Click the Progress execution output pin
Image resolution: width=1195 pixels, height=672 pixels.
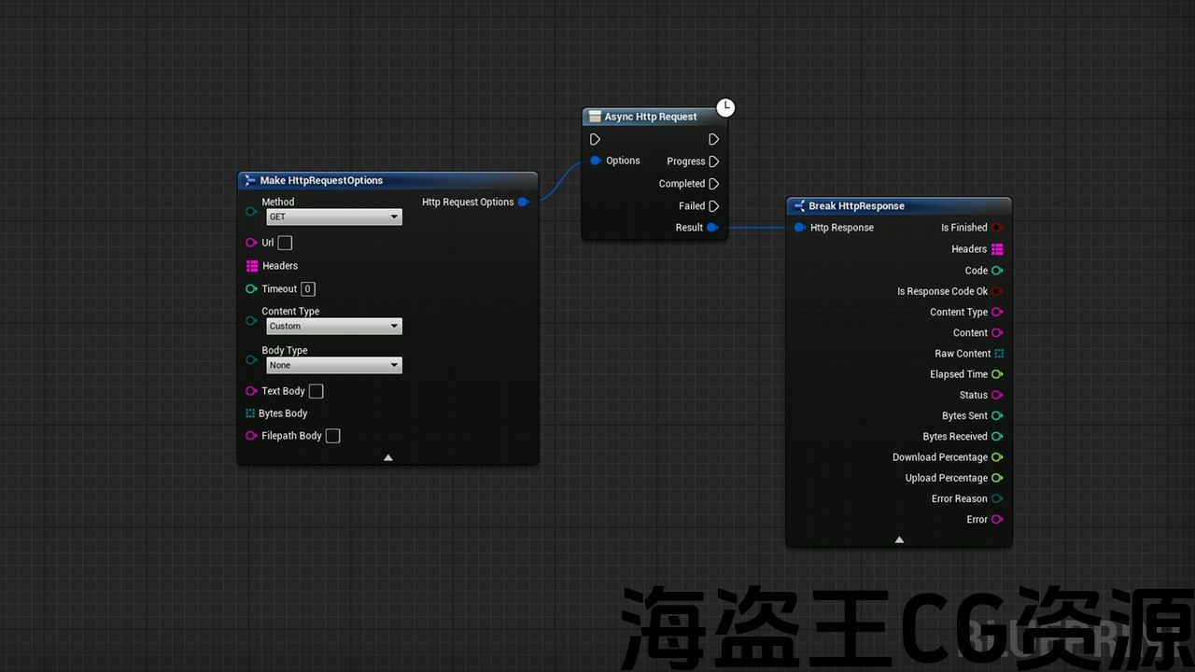pyautogui.click(x=713, y=161)
